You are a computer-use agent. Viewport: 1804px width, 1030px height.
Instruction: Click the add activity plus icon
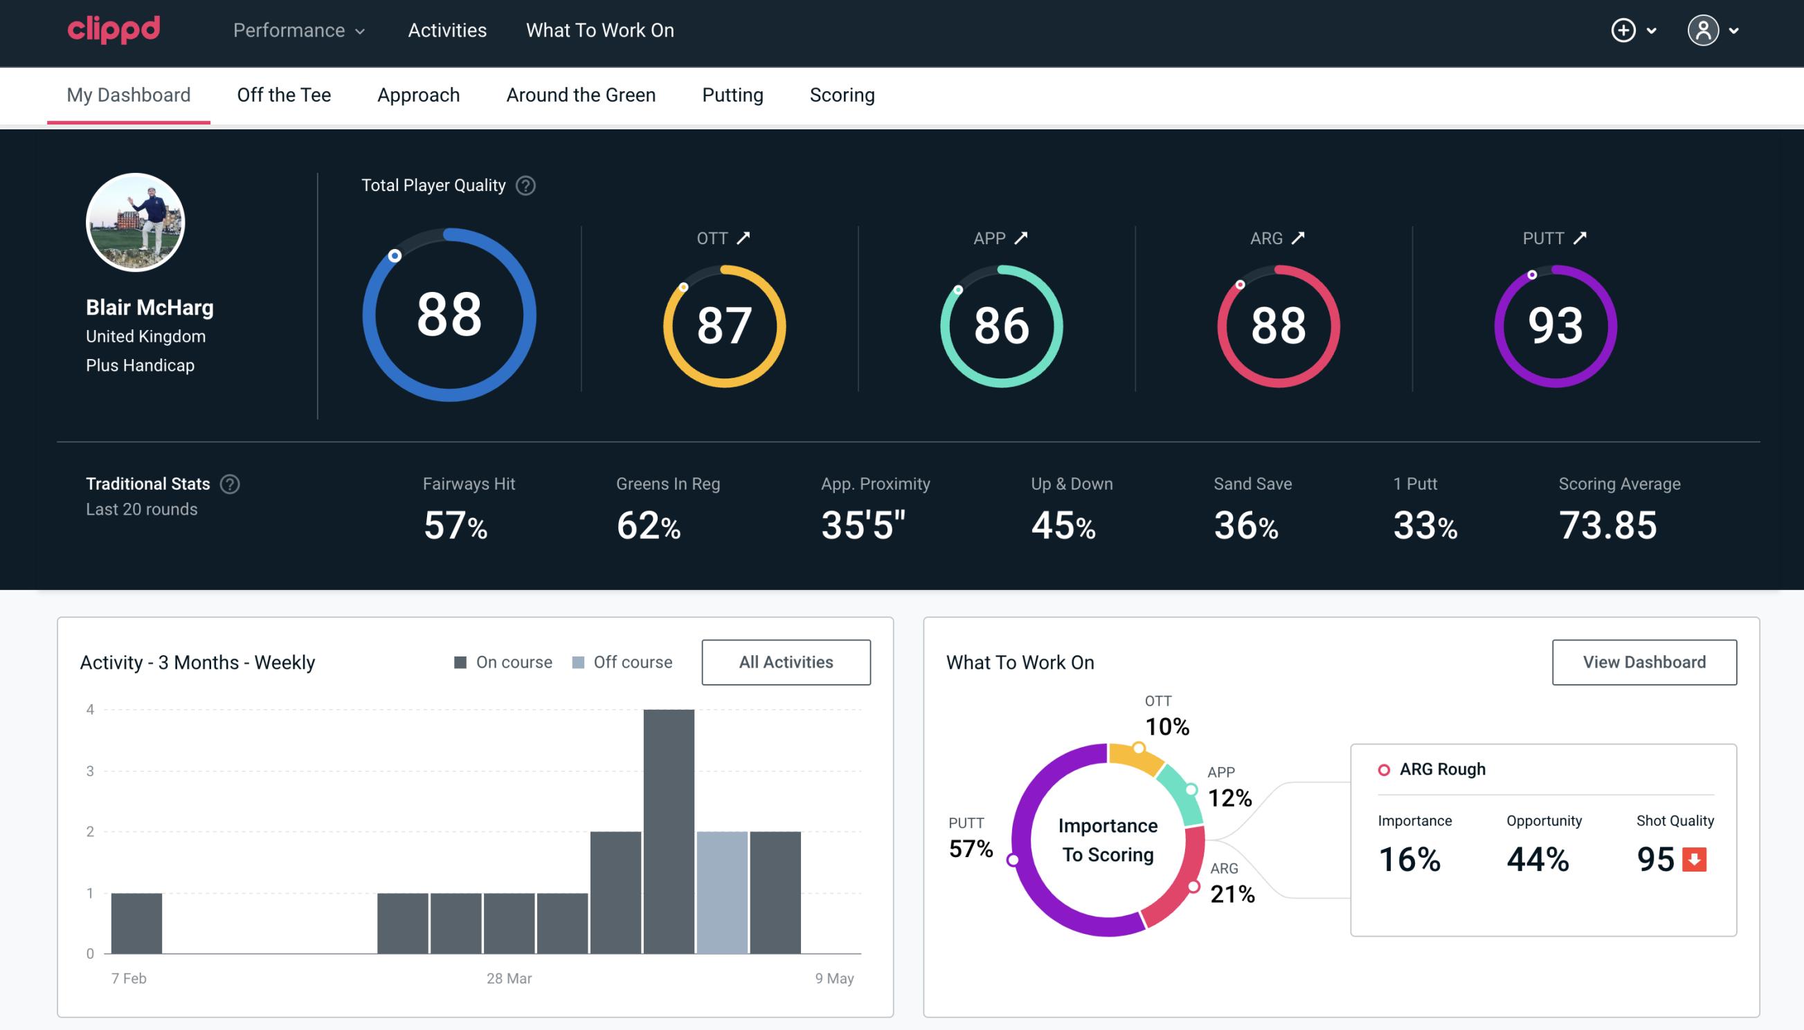pyautogui.click(x=1624, y=30)
